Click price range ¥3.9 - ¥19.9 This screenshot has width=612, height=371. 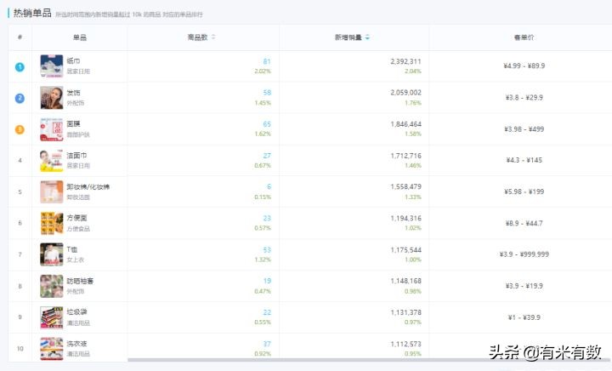coord(524,286)
